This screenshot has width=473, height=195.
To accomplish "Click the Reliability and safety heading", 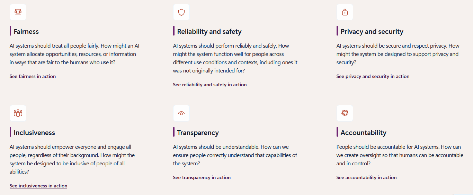I will [x=209, y=31].
